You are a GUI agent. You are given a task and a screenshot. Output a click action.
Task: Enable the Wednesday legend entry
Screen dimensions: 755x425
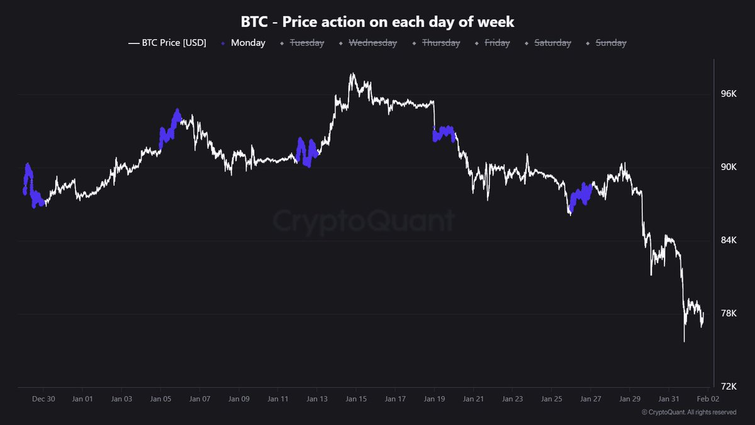pos(372,43)
